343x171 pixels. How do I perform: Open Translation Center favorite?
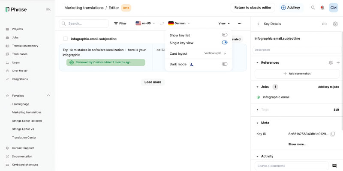pyautogui.click(x=24, y=137)
